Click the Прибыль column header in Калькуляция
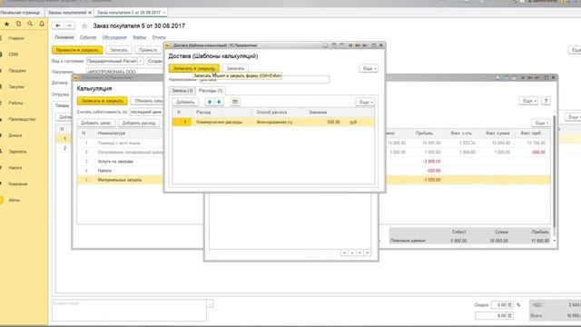The height and width of the screenshot is (327, 581). click(424, 134)
